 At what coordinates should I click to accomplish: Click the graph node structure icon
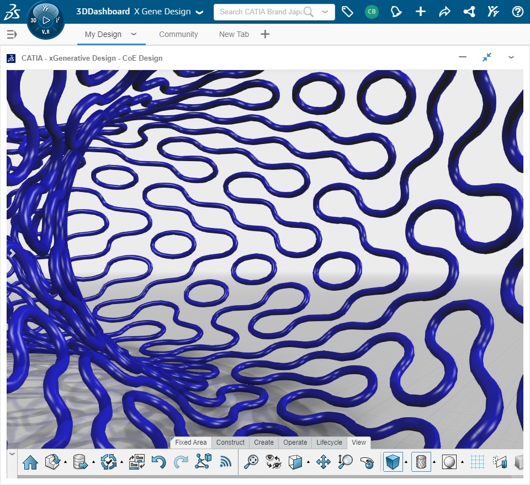point(203,461)
